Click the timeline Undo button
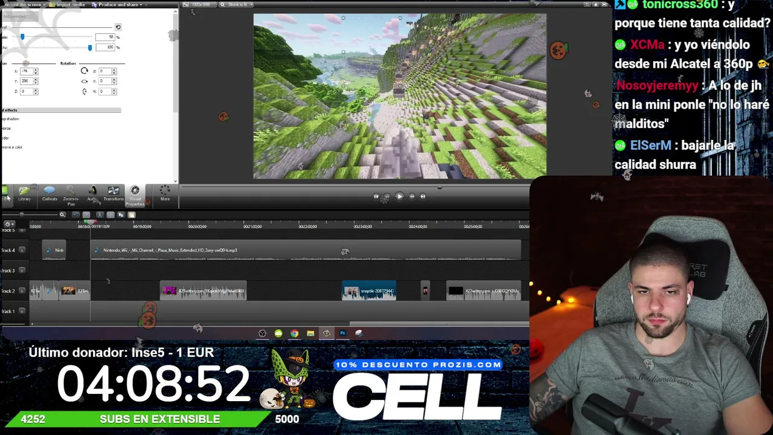 click(75, 214)
